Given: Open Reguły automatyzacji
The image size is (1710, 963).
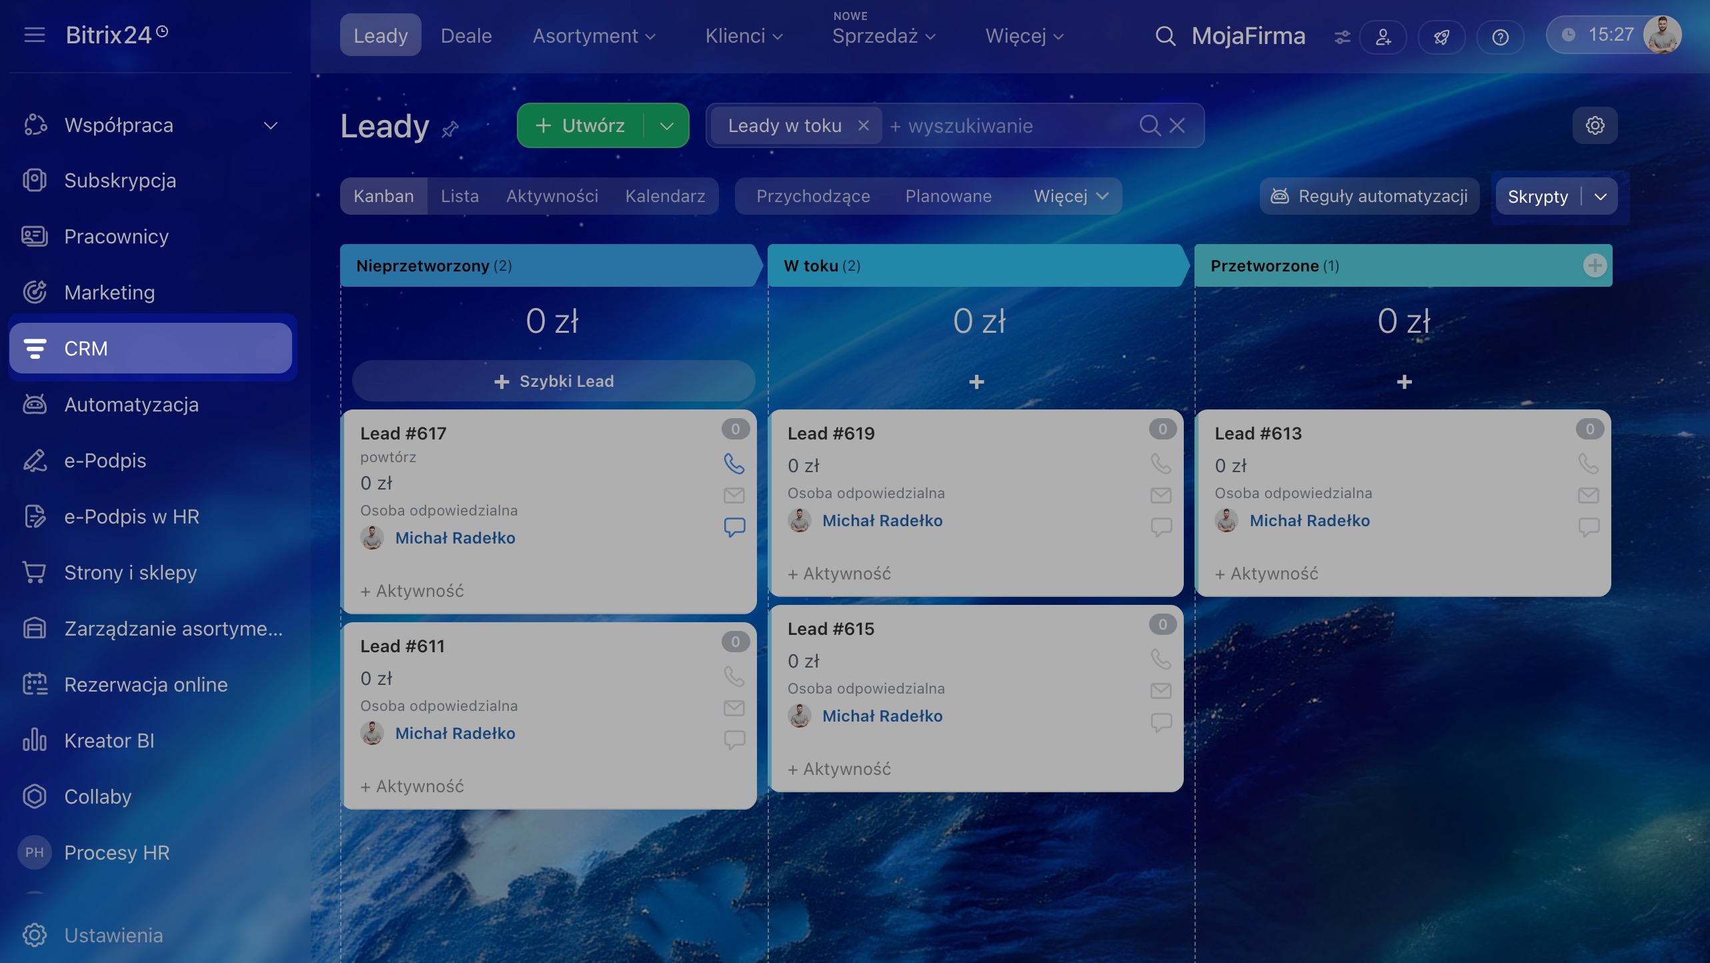Looking at the screenshot, I should 1370,196.
